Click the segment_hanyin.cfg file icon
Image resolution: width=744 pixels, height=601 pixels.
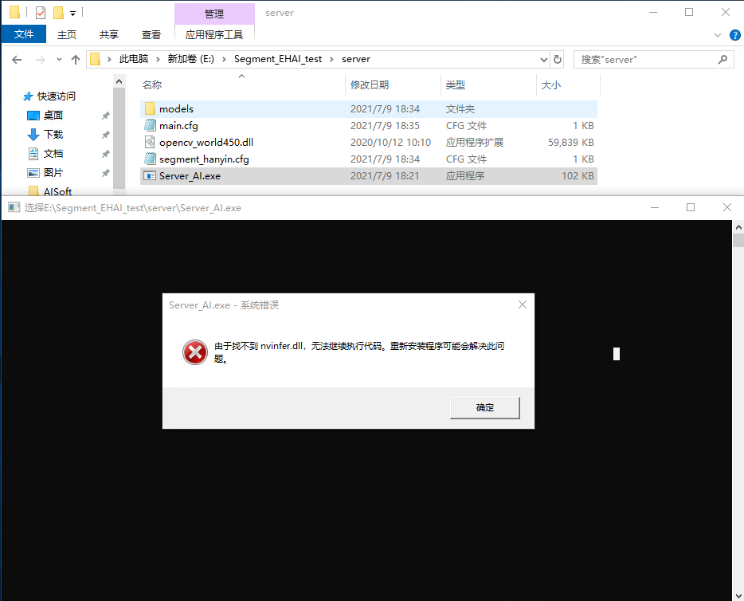coord(150,159)
